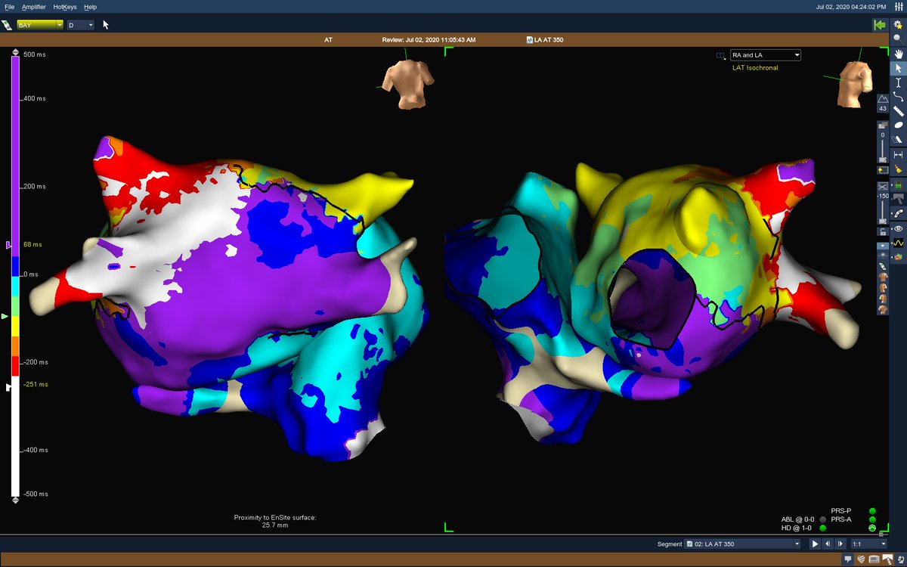Select the first torso preset view thumbnail

[x=883, y=277]
